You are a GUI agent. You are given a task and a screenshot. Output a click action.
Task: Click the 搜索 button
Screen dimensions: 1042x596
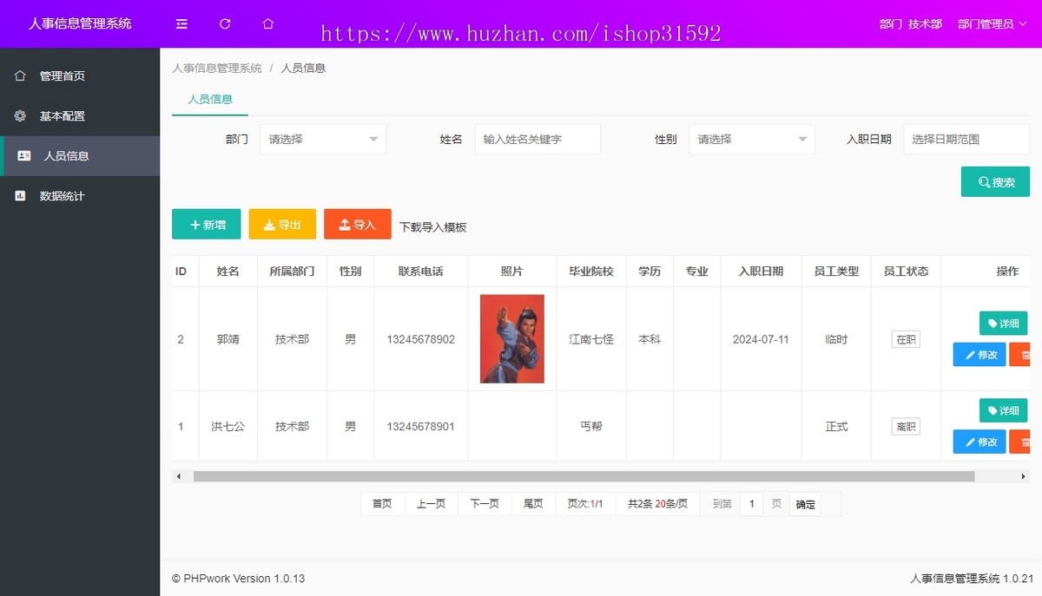click(x=995, y=182)
